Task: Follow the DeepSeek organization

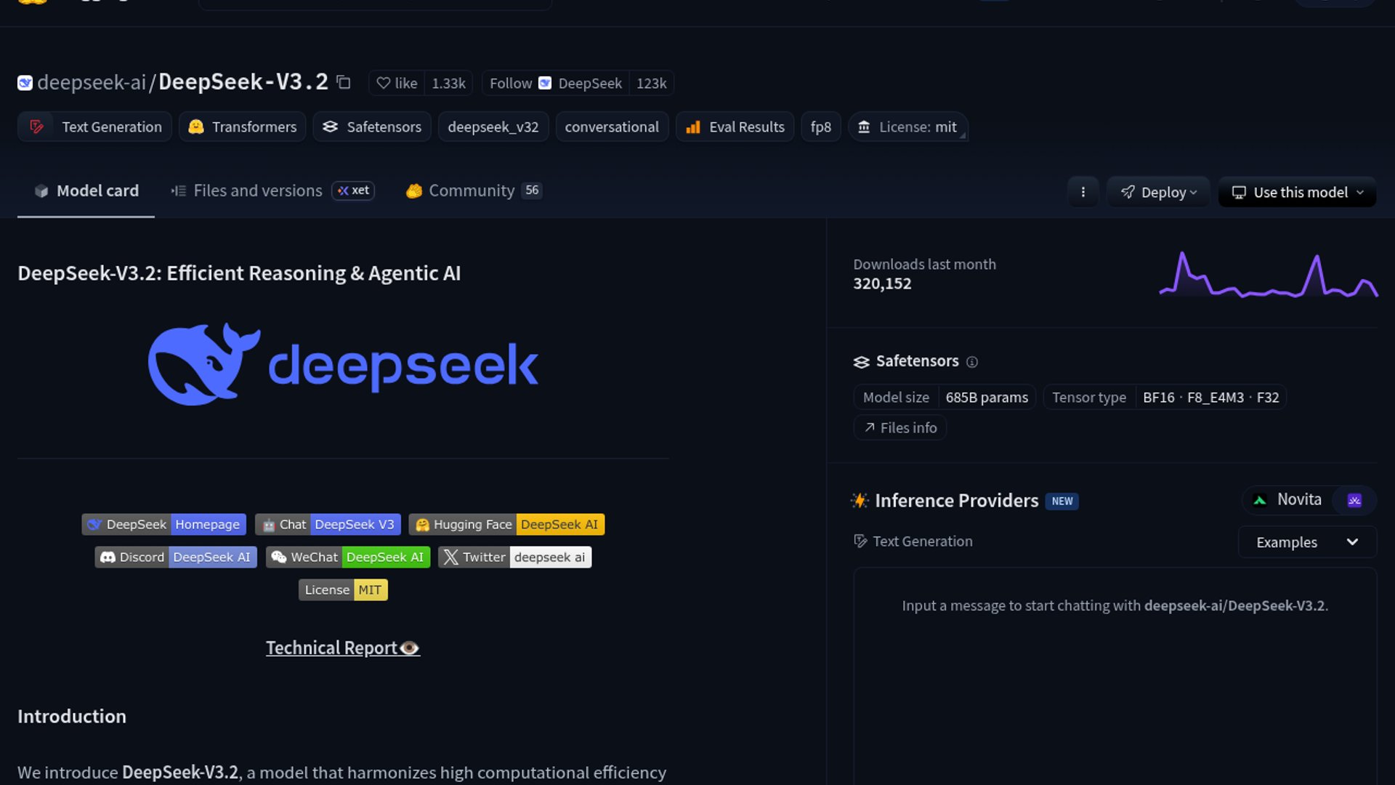Action: tap(511, 84)
